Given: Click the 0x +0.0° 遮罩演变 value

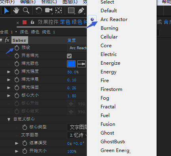Looking at the screenshot, I should pyautogui.click(x=76, y=144).
